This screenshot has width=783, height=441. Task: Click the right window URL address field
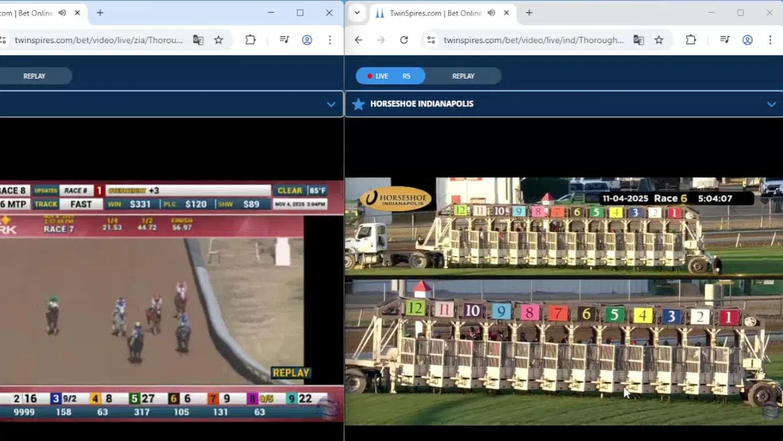533,40
